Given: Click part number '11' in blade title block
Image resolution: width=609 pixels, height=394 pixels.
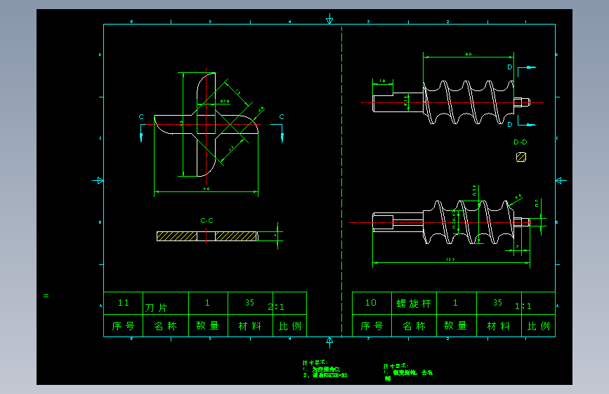Looking at the screenshot, I should (x=124, y=303).
